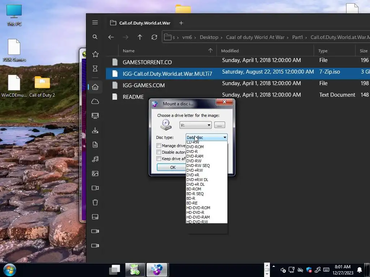
Task: Click the taskbar clock showing 8:01 AM
Action: click(x=343, y=270)
